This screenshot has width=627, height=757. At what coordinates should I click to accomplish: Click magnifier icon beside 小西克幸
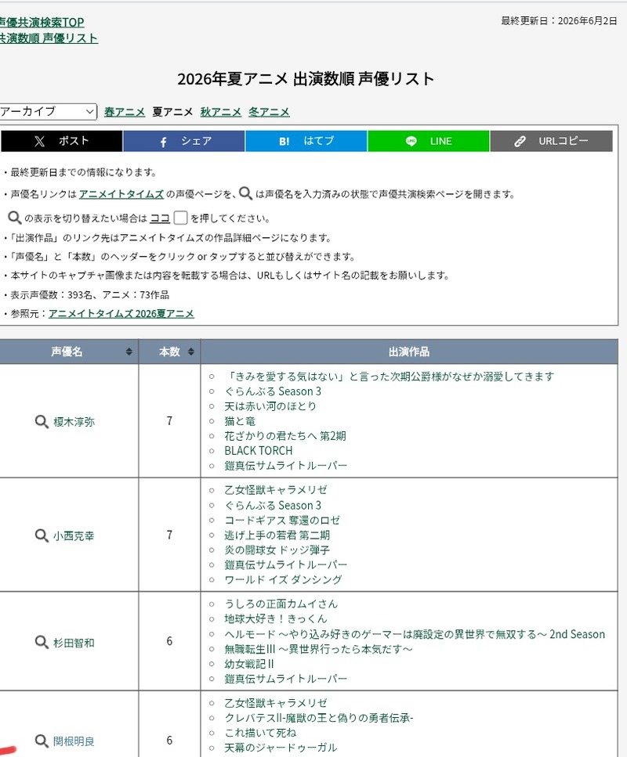pyautogui.click(x=42, y=535)
